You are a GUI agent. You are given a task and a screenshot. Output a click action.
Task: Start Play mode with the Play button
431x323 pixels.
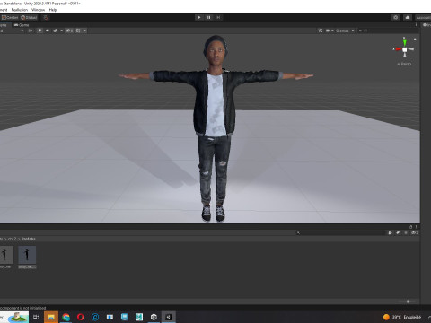pyautogui.click(x=199, y=17)
